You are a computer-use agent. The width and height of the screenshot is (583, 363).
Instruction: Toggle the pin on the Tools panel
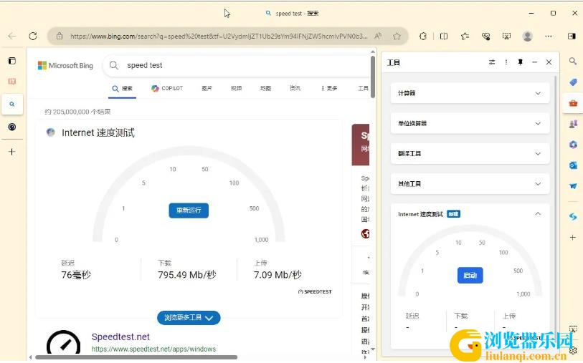coord(520,62)
